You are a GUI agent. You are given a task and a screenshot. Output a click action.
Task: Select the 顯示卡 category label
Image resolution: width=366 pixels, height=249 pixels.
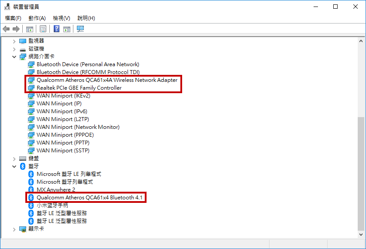pos(36,229)
